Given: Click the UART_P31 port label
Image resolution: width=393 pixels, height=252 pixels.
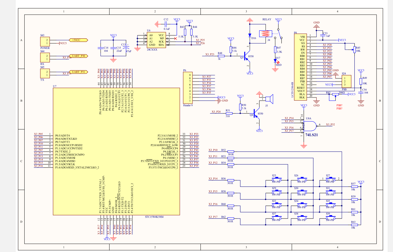Looking at the screenshot, I should (79, 72).
